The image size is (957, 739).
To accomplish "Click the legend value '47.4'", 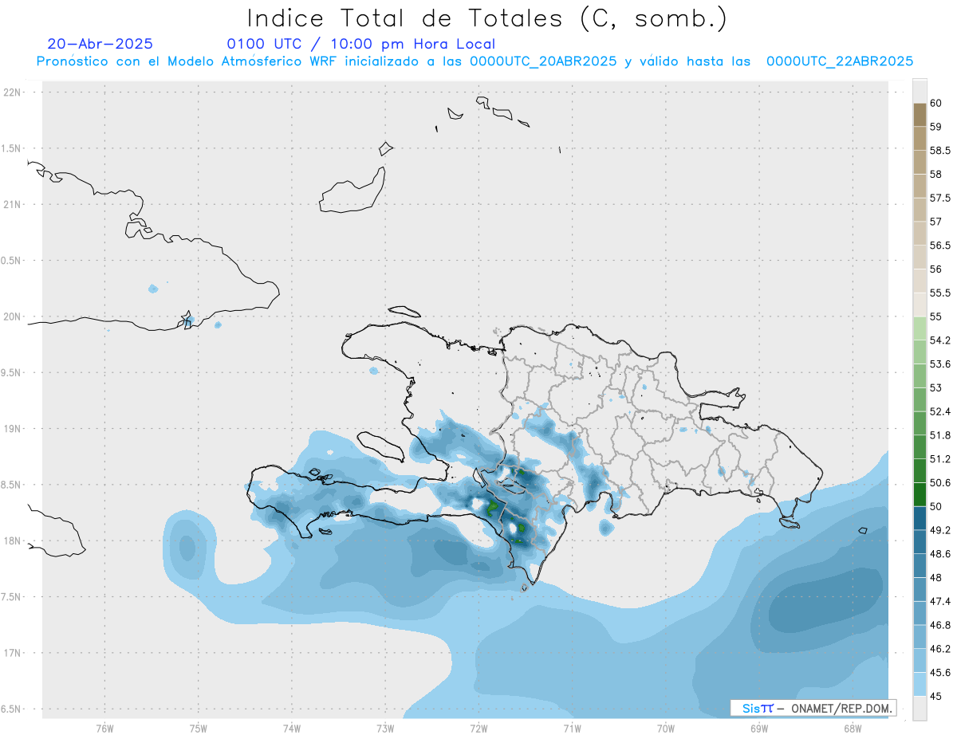I will coord(940,601).
